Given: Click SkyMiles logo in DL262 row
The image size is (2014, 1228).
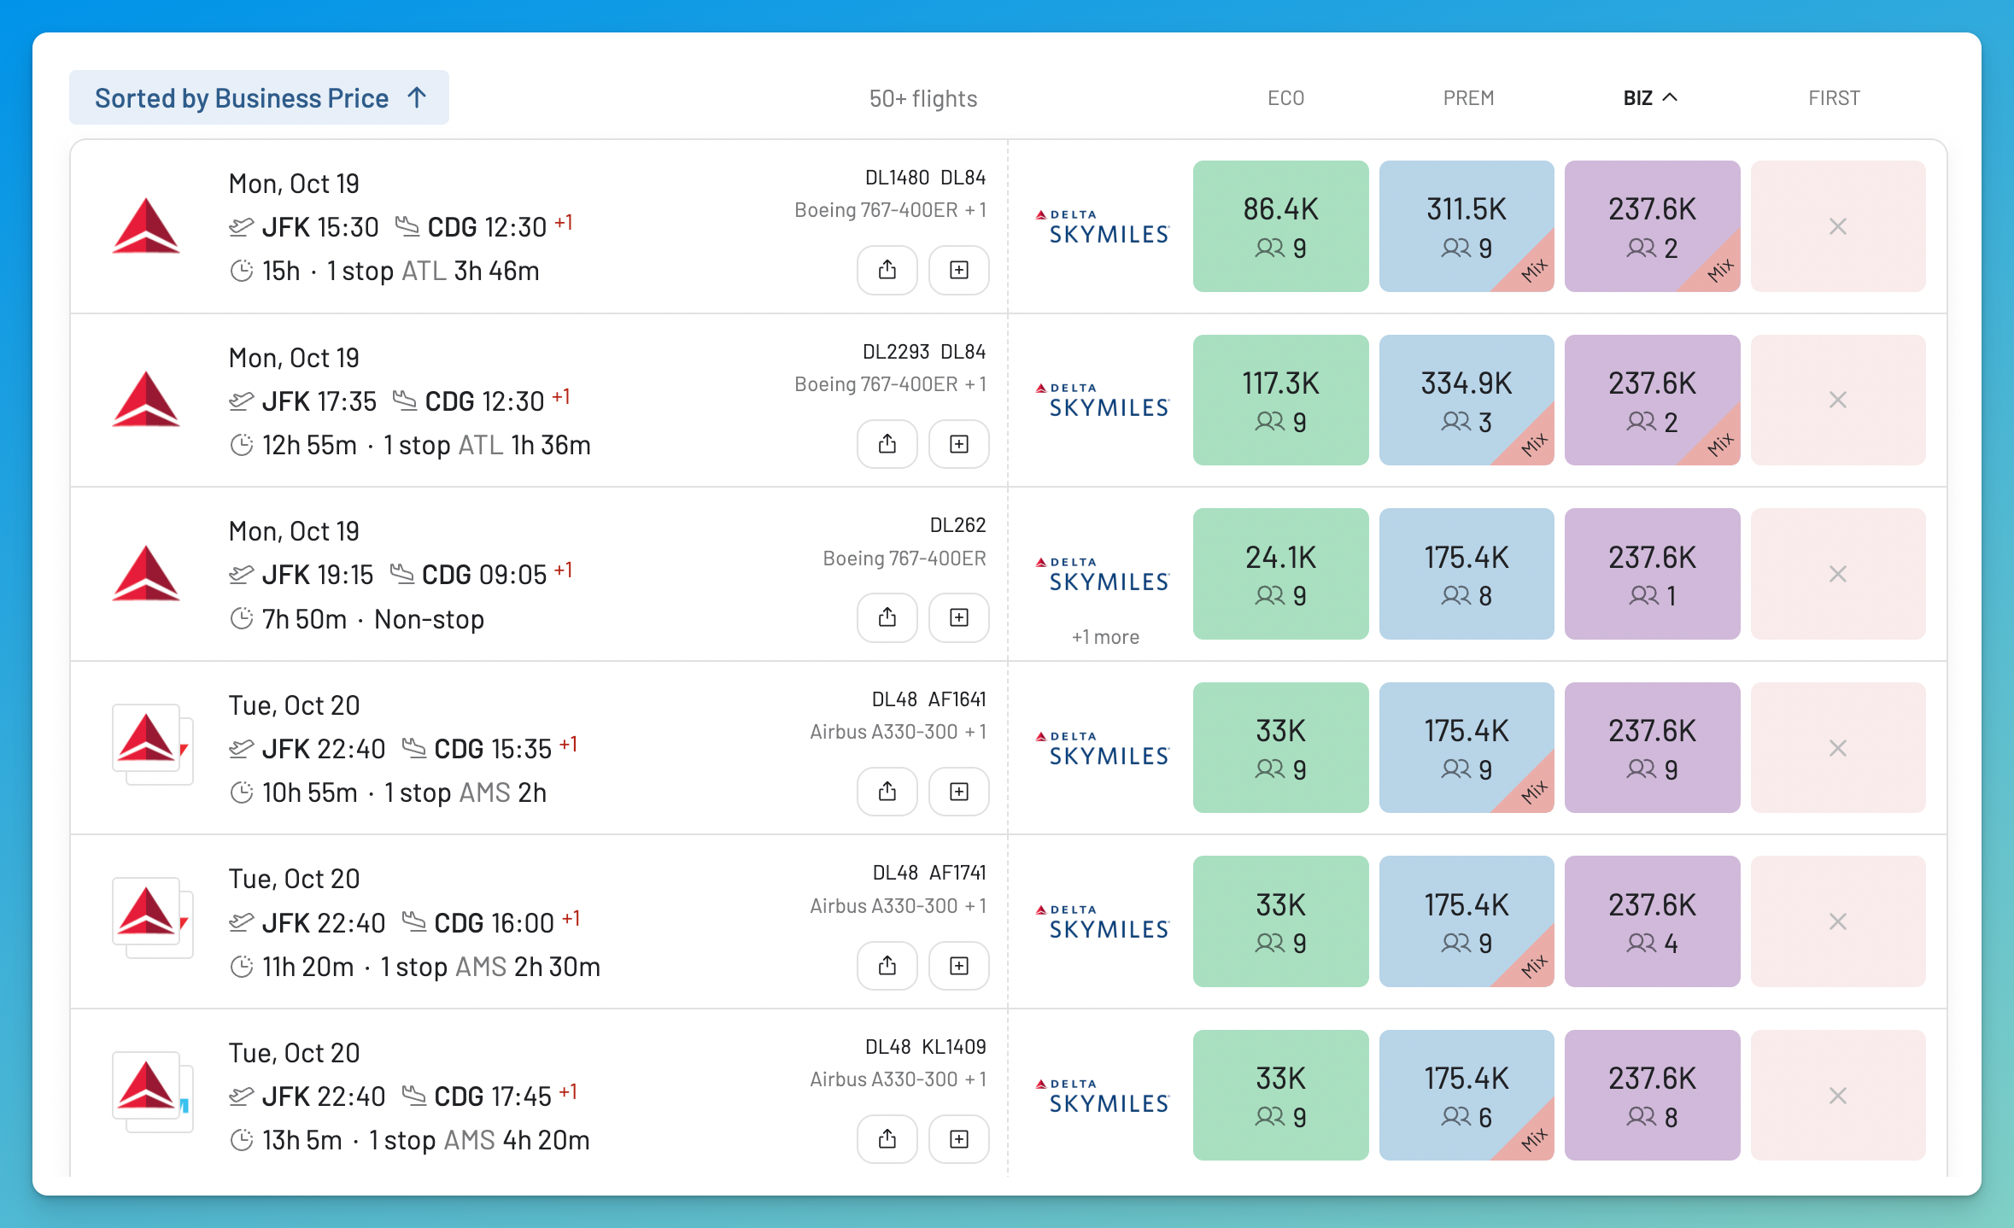Looking at the screenshot, I should pos(1102,575).
